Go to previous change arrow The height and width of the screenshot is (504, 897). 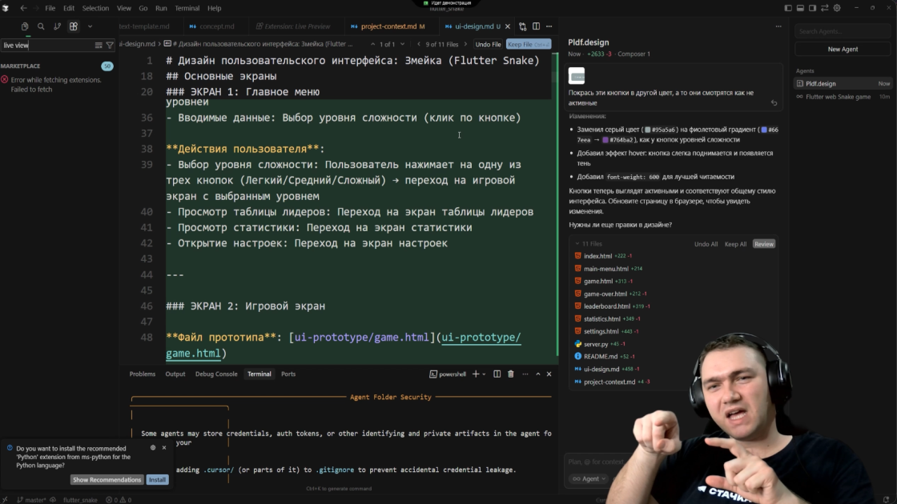pyautogui.click(x=372, y=44)
